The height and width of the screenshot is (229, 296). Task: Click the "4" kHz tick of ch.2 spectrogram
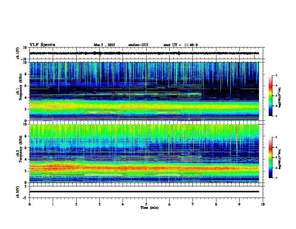click(x=26, y=159)
